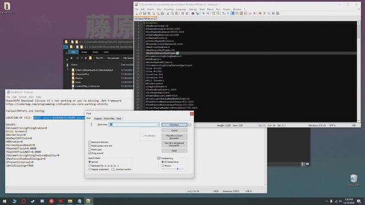Click the Undo arrow in Notepad++ toolbar
Screen dimensions: 365x205
(x=182, y=13)
